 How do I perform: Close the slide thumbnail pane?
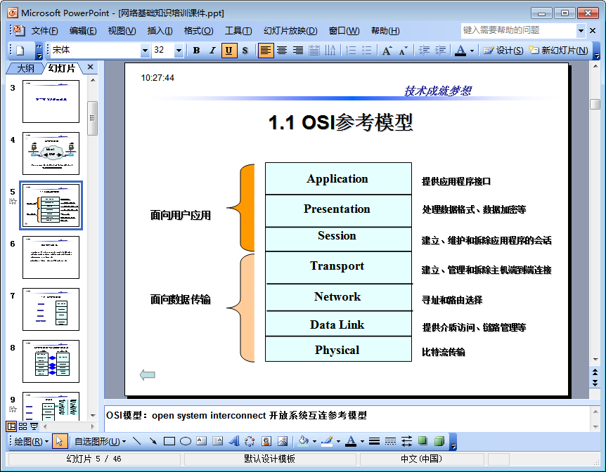(91, 67)
